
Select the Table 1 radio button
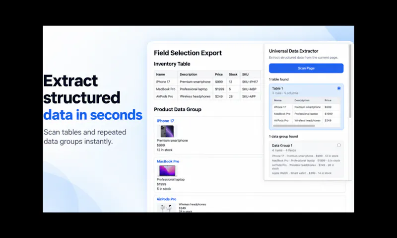339,88
